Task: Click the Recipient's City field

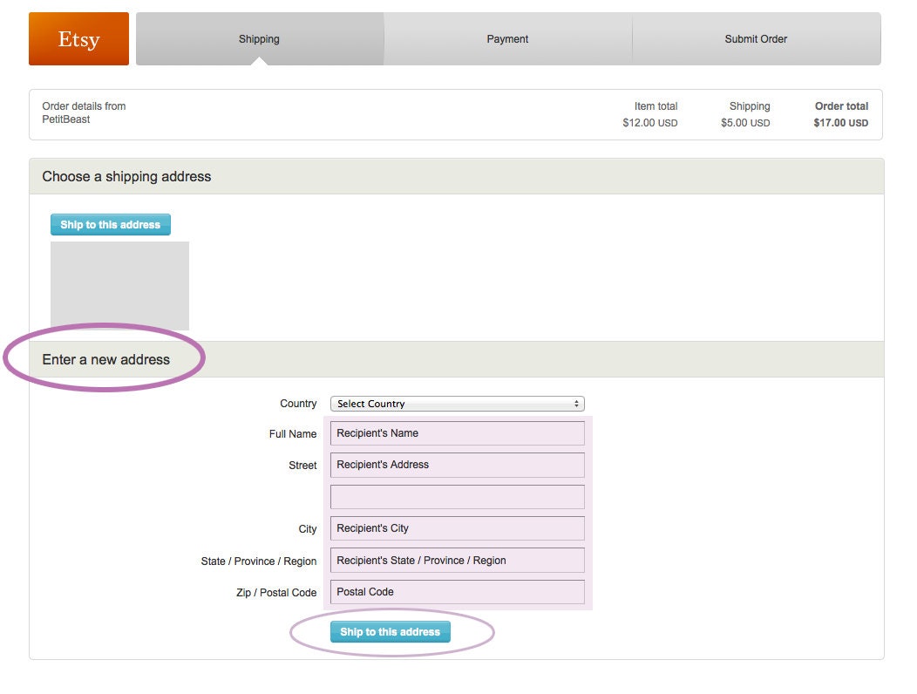Action: (458, 528)
